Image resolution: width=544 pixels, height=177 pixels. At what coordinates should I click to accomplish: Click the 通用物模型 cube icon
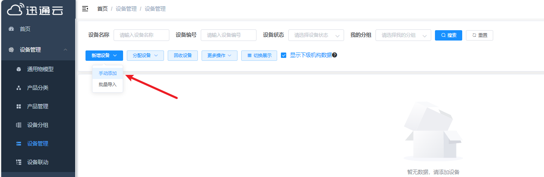pyautogui.click(x=19, y=69)
